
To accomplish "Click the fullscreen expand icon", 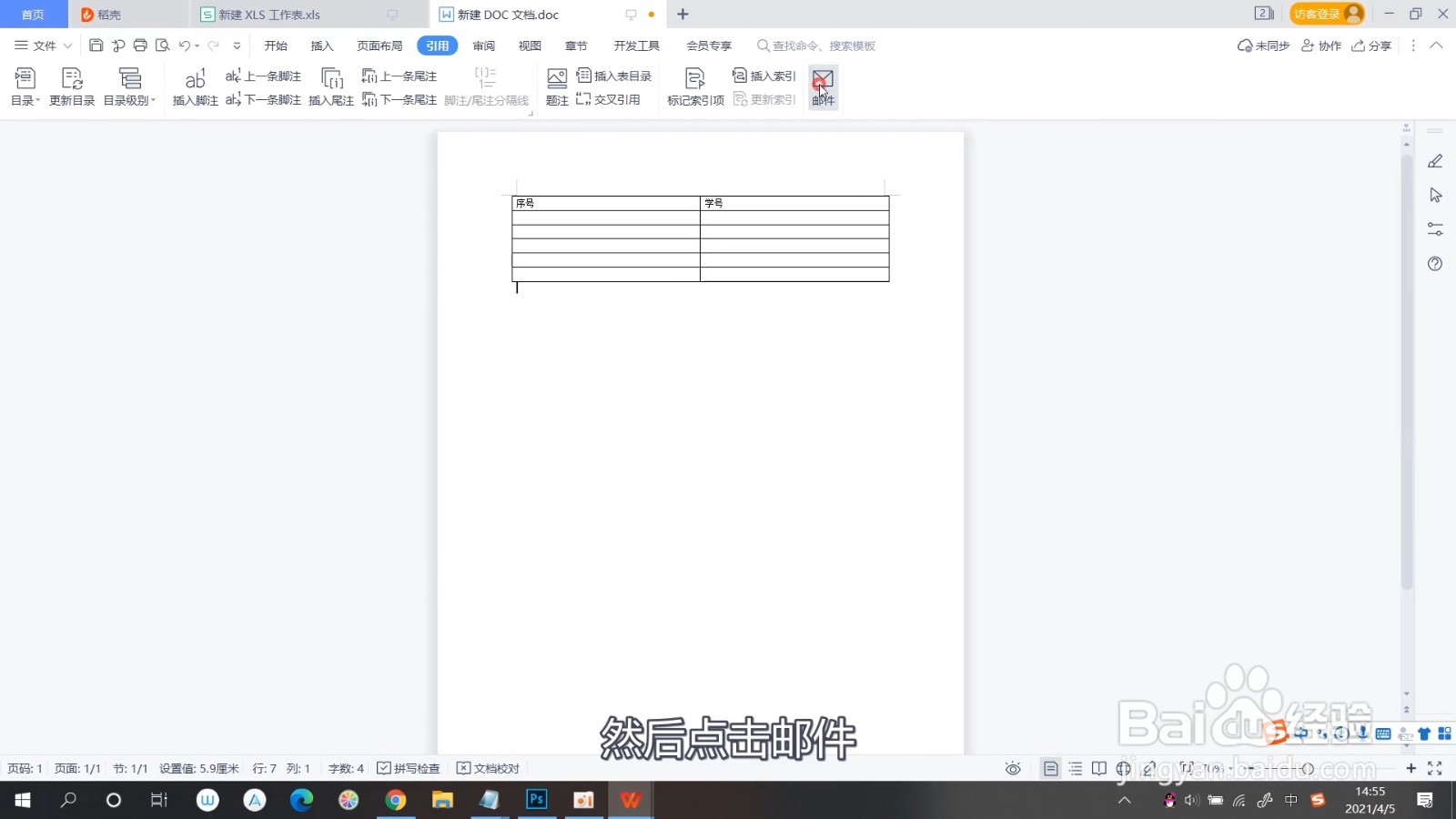I will coord(1435,769).
